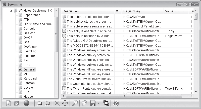The image size is (201, 109).
Task: Select the 'Type 1 Fonts subkey' row
Action: click(x=127, y=88)
